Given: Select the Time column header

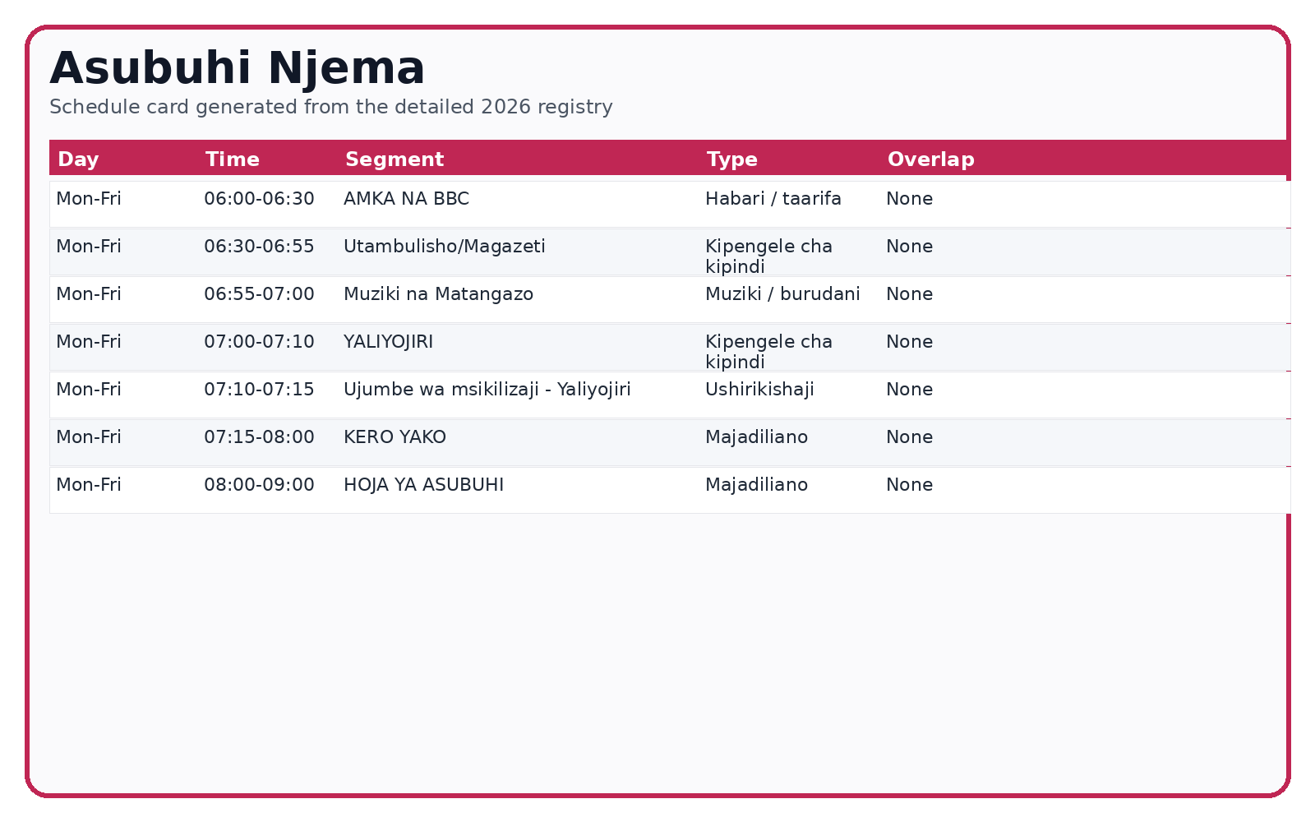Looking at the screenshot, I should coord(232,159).
